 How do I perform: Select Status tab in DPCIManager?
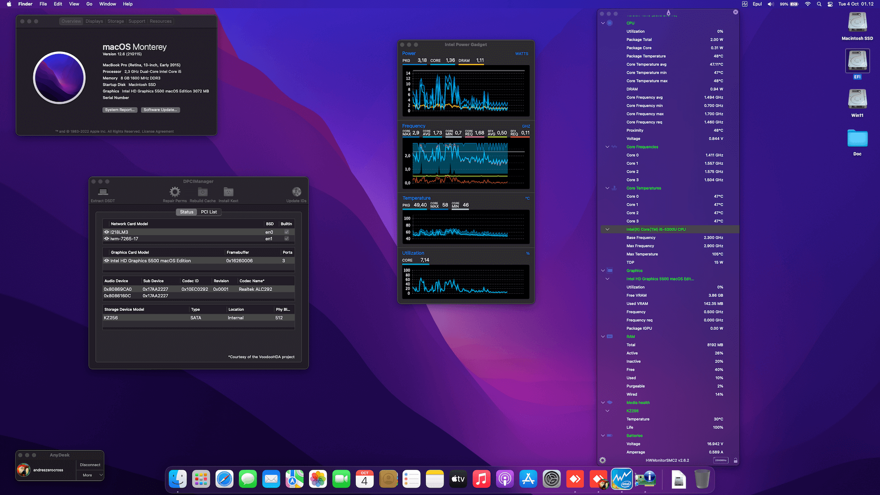(x=187, y=212)
